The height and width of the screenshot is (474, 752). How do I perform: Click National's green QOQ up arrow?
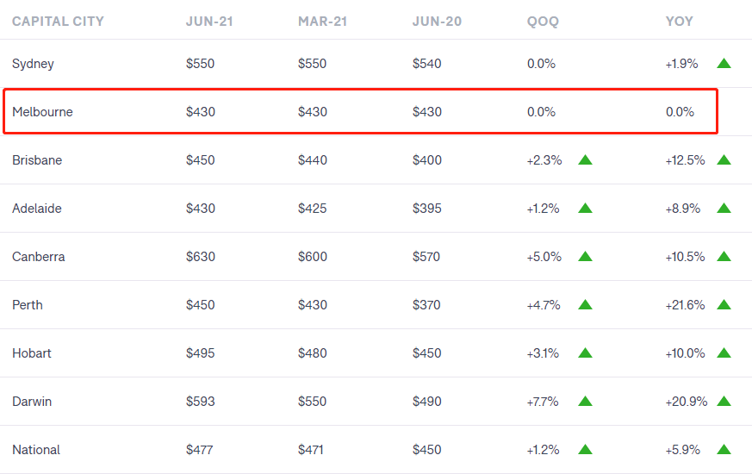click(x=585, y=450)
